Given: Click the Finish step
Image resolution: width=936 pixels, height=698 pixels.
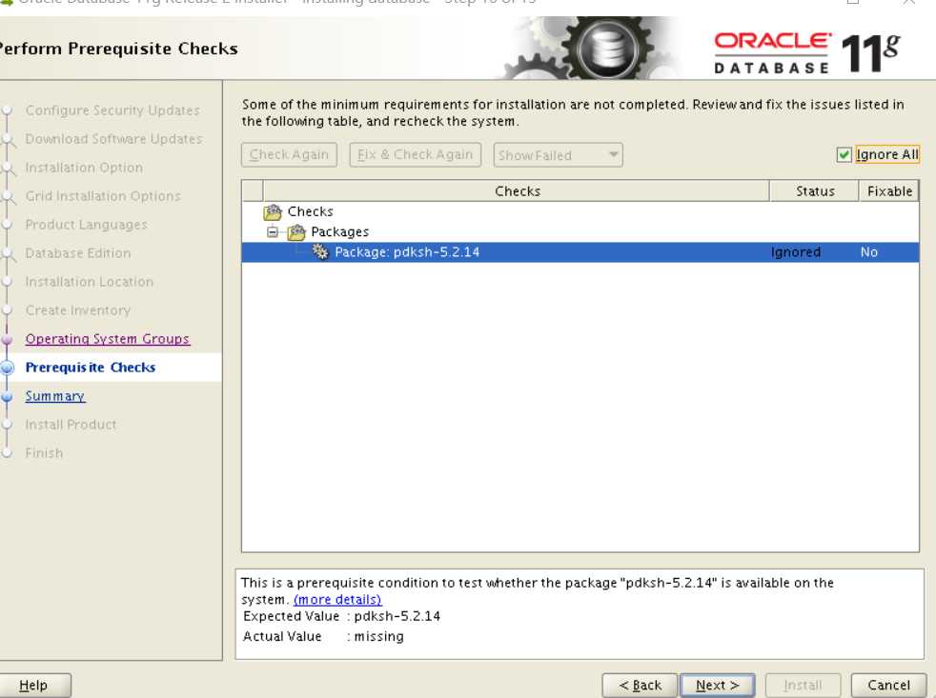Looking at the screenshot, I should [44, 453].
